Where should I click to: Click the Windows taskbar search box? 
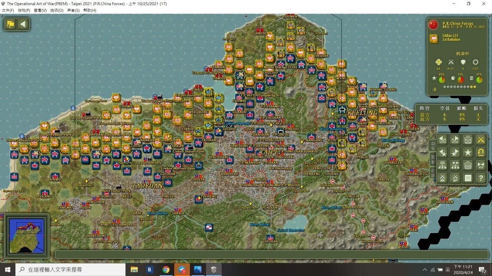click(x=70, y=269)
